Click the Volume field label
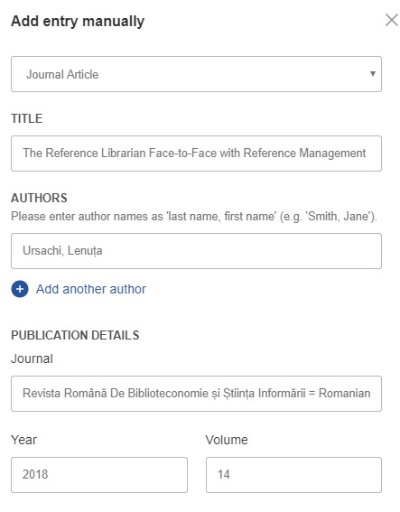The image size is (400, 512). (x=227, y=440)
